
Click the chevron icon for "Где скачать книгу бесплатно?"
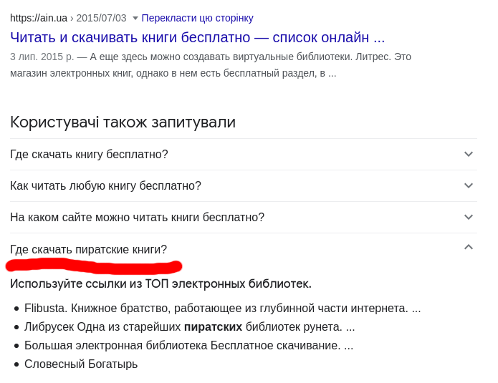point(469,154)
